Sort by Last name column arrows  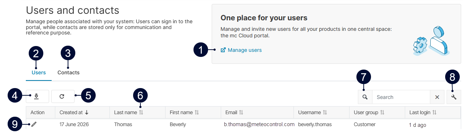click(x=141, y=113)
